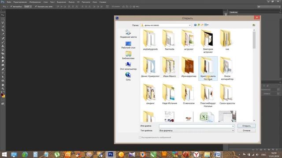Viewport: 282px width, 158px height.
Task: Select the Zoom tool
Action: [x=3, y=89]
